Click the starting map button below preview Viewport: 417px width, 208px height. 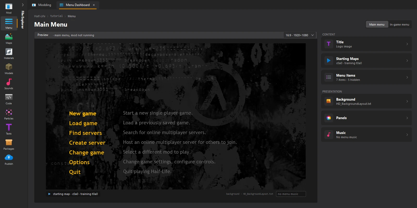(x=73, y=194)
